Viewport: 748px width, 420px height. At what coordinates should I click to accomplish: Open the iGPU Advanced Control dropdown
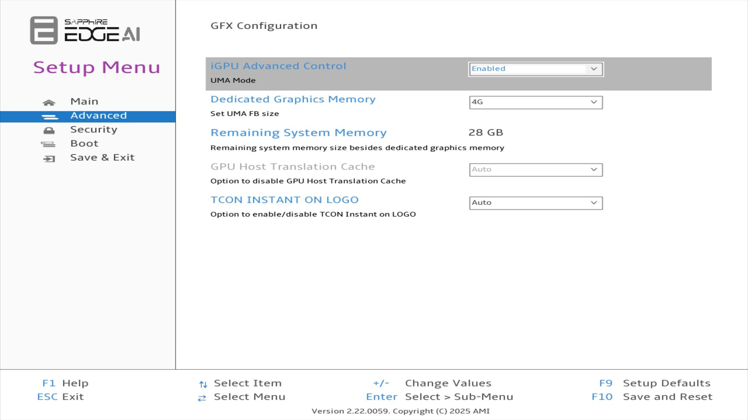tap(536, 69)
